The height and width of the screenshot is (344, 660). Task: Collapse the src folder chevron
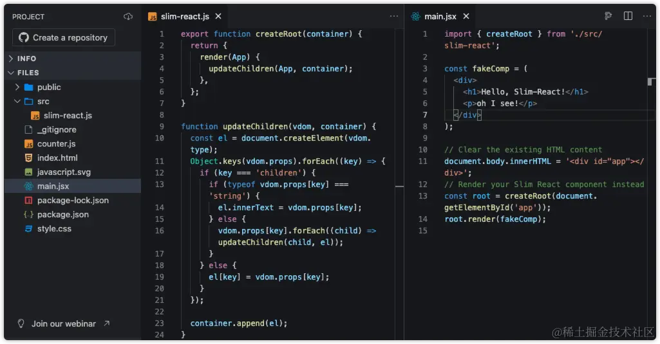[x=17, y=102]
